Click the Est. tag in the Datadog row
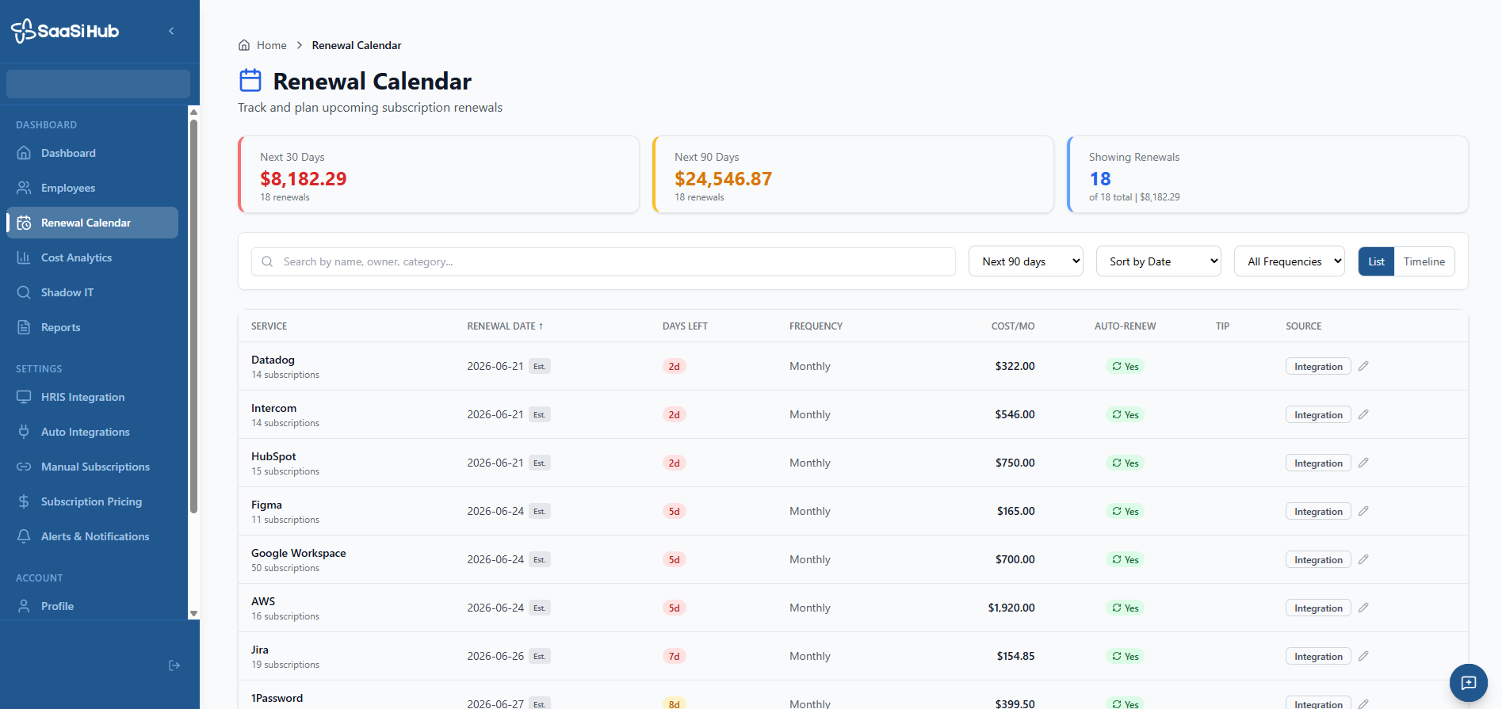 coord(540,366)
